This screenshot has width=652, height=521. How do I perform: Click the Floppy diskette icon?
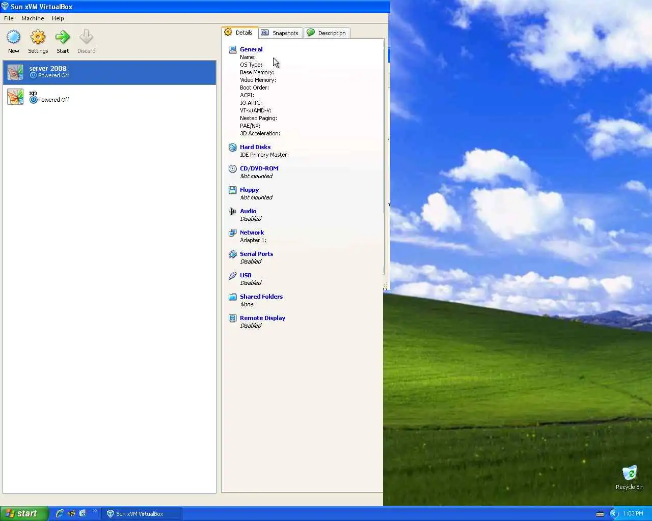(233, 190)
